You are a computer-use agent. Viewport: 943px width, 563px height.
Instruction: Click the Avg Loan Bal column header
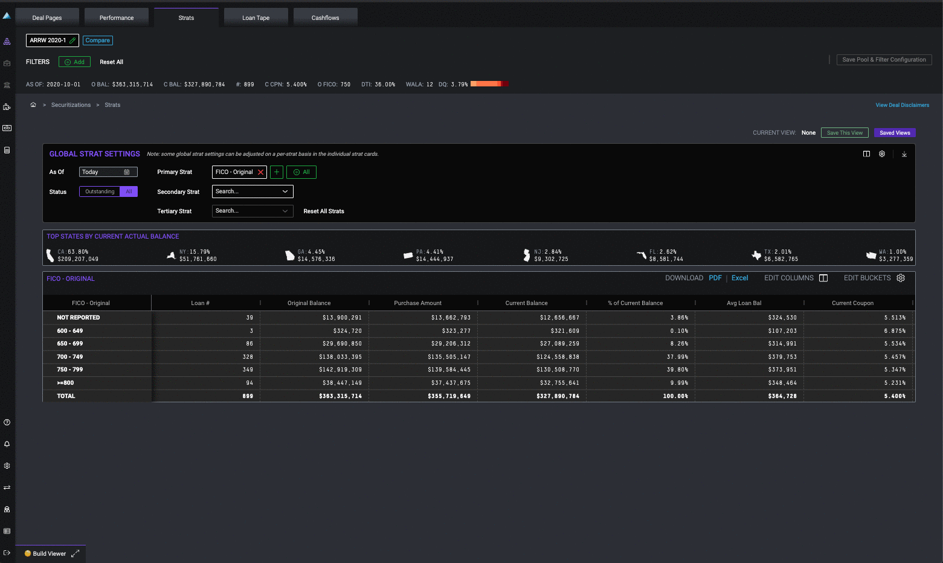pyautogui.click(x=744, y=303)
